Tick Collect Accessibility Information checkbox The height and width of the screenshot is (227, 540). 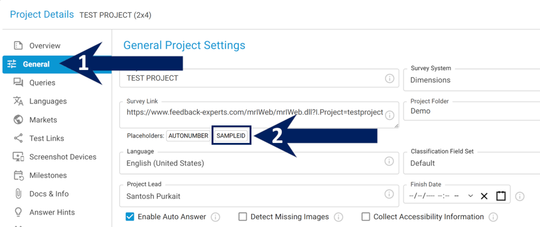pyautogui.click(x=366, y=217)
